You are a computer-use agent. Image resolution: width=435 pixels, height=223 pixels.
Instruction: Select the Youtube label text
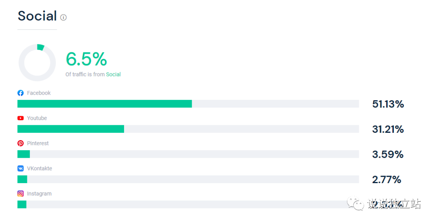37,118
